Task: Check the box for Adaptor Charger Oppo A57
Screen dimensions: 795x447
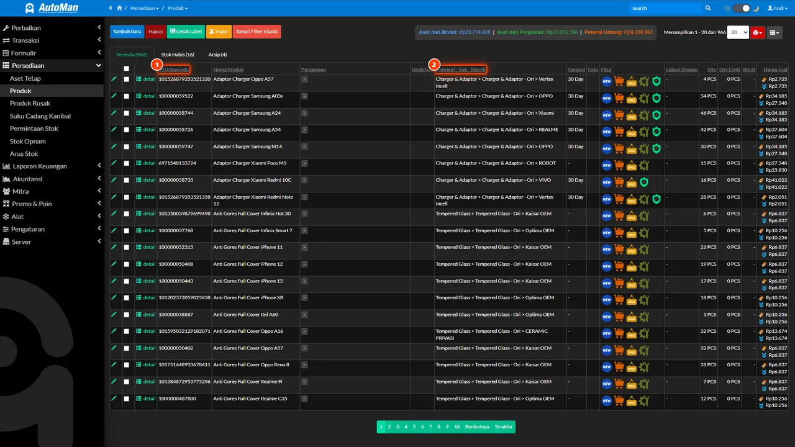Action: tap(127, 79)
